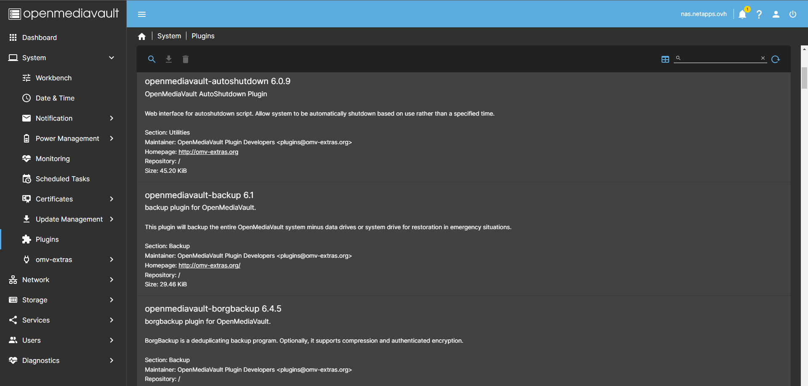Viewport: 808px width, 386px height.
Task: Open Scheduled Tasks in sidebar
Action: point(63,179)
